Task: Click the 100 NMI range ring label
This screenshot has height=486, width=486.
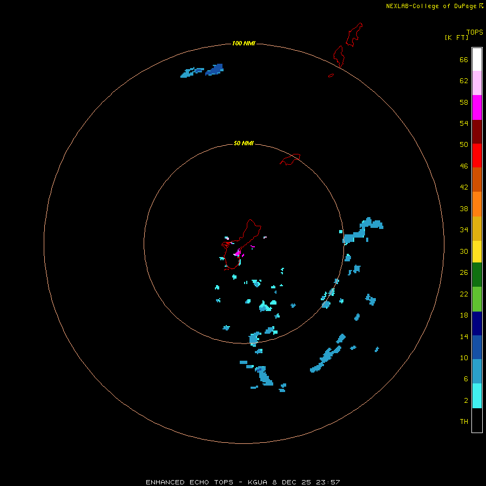Action: coord(244,43)
